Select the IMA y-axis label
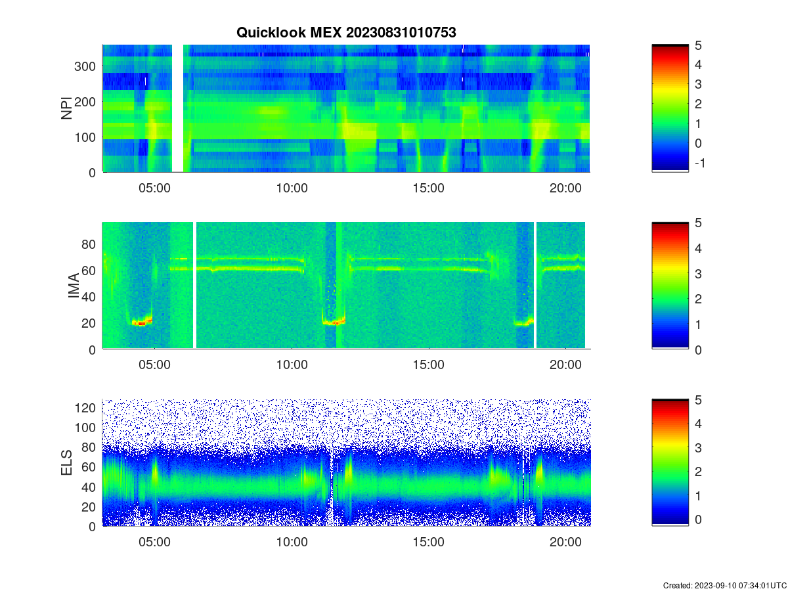Viewport: 788px width, 591px height. pyautogui.click(x=74, y=286)
